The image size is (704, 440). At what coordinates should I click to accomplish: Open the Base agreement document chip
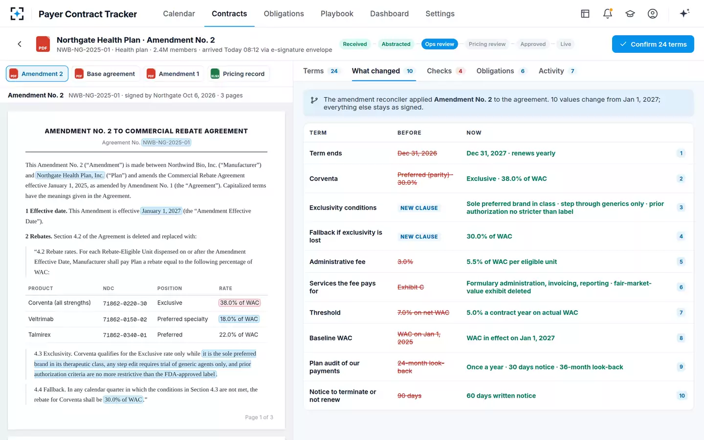(x=106, y=74)
